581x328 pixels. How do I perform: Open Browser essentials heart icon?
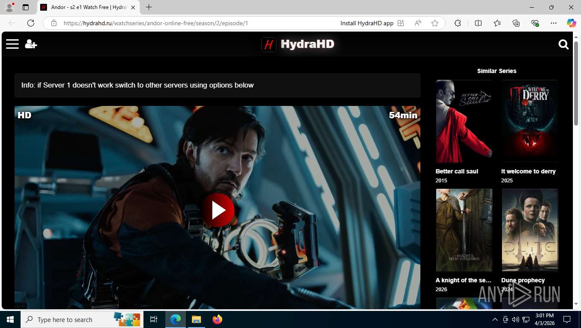click(x=535, y=23)
